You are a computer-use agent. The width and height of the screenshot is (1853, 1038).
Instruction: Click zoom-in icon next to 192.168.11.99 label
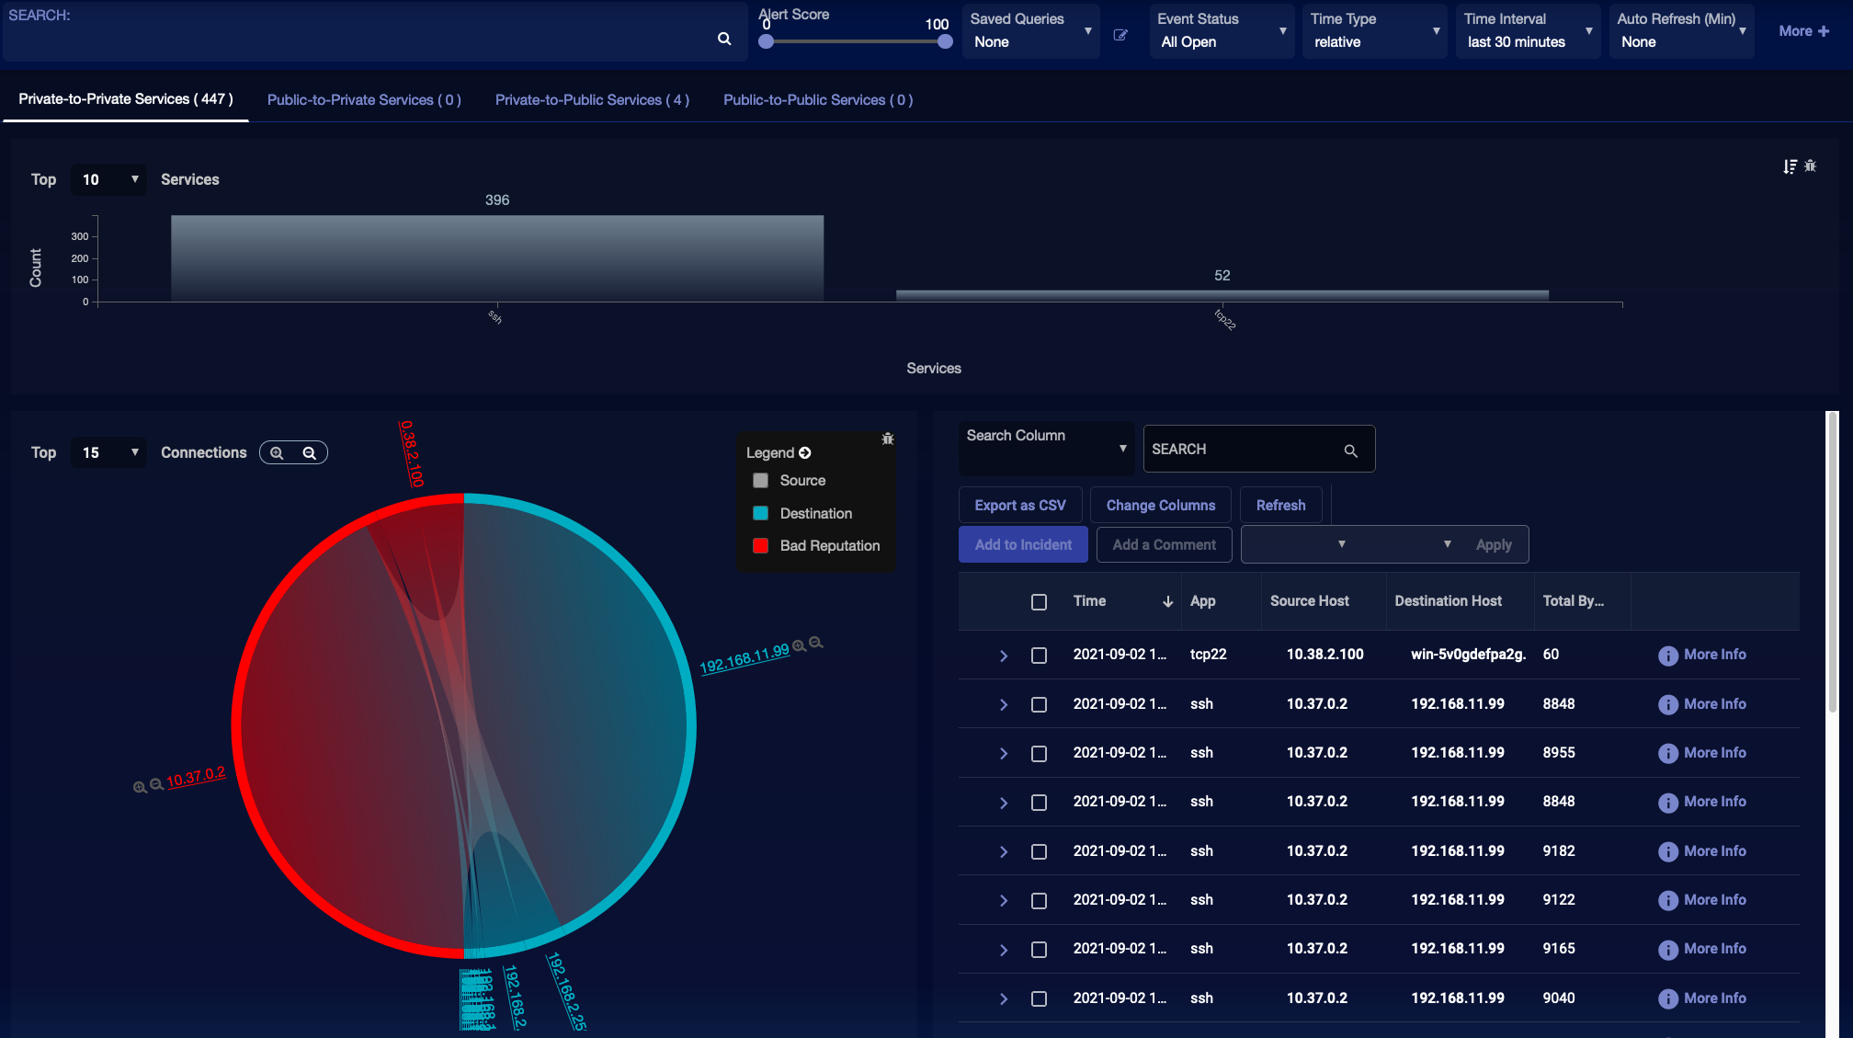click(799, 645)
